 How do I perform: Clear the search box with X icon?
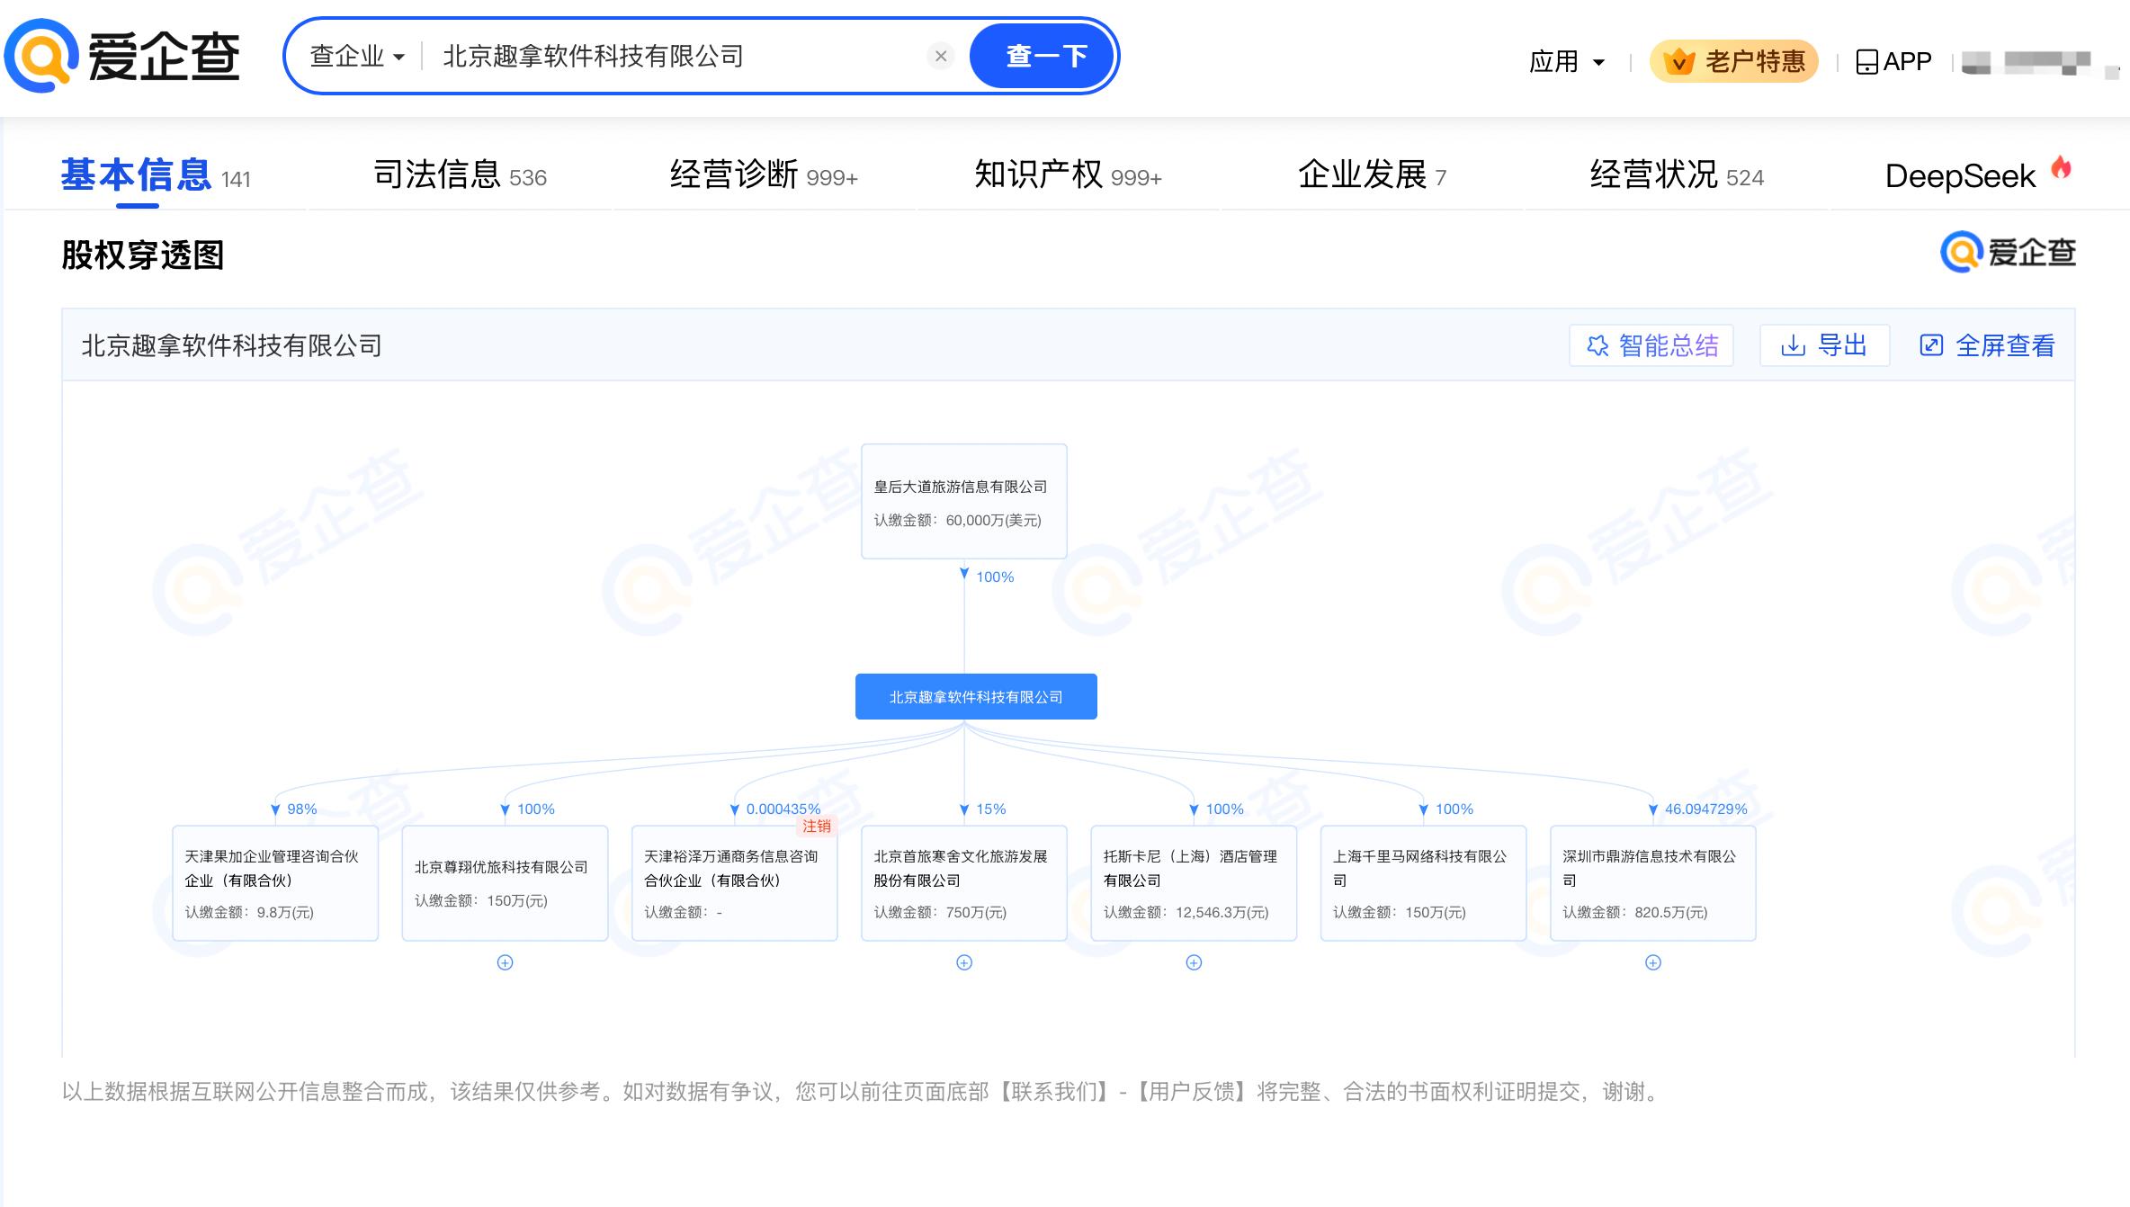pyautogui.click(x=941, y=57)
